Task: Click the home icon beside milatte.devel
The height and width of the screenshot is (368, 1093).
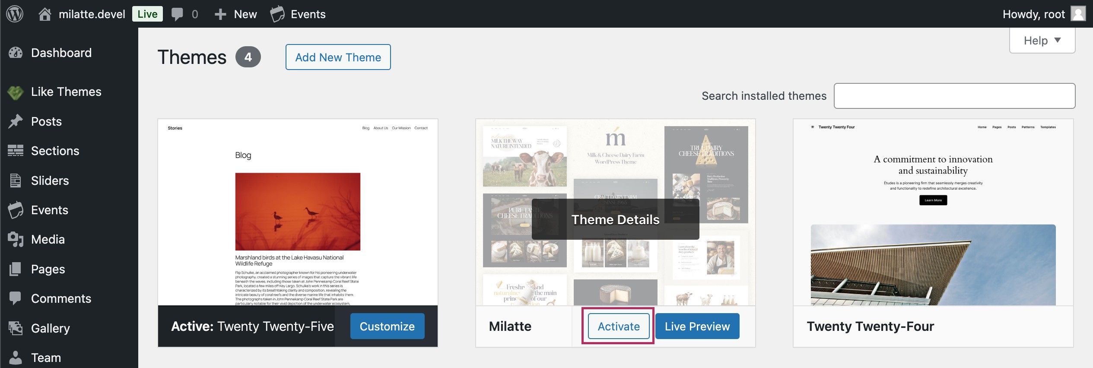Action: [x=44, y=14]
